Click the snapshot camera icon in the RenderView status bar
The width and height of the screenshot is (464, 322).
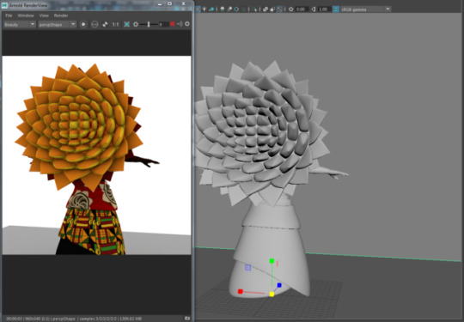pyautogui.click(x=187, y=319)
